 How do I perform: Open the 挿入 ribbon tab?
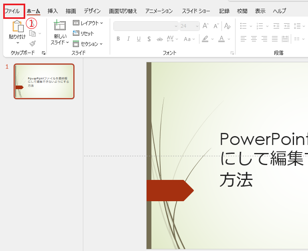pyautogui.click(x=52, y=11)
